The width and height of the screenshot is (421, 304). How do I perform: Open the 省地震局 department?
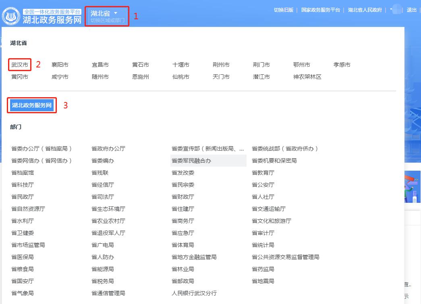(x=262, y=281)
